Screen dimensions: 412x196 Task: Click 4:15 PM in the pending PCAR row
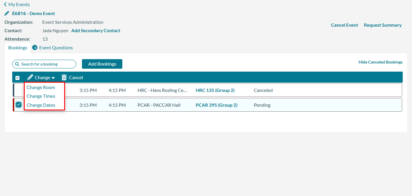117,105
